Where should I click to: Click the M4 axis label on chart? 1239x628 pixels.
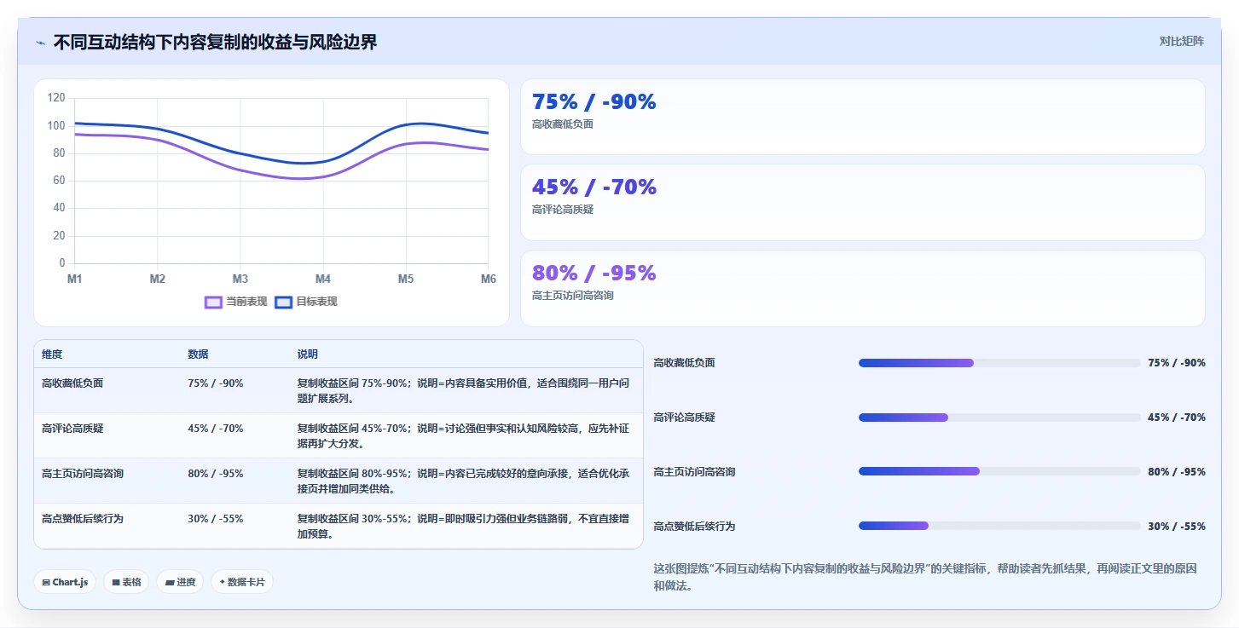(323, 279)
